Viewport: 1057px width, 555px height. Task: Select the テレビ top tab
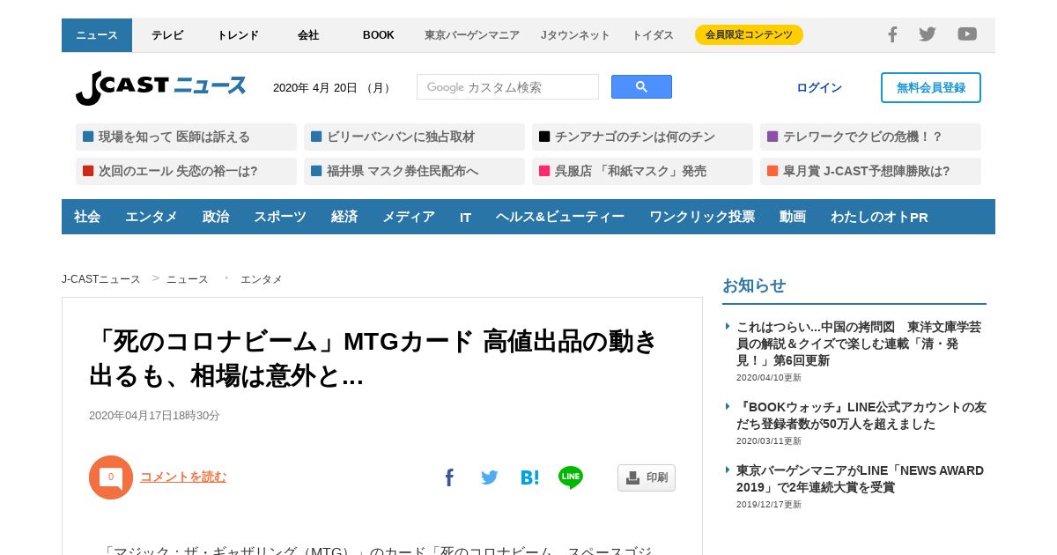click(167, 35)
